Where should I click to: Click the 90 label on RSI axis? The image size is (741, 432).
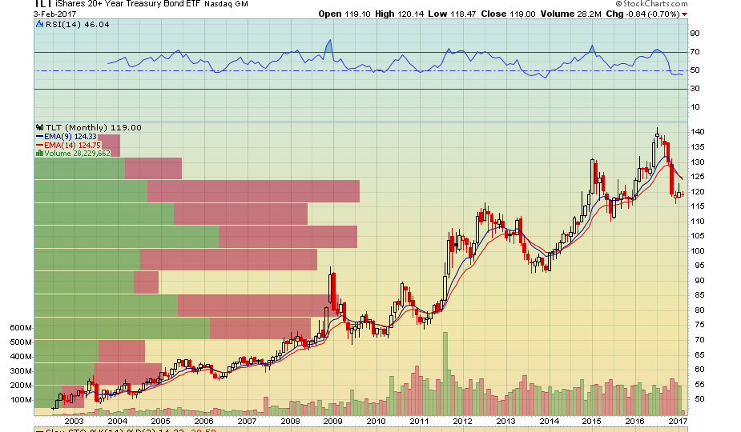tap(695, 34)
